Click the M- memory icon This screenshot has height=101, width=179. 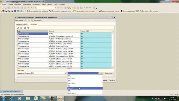[90, 8]
